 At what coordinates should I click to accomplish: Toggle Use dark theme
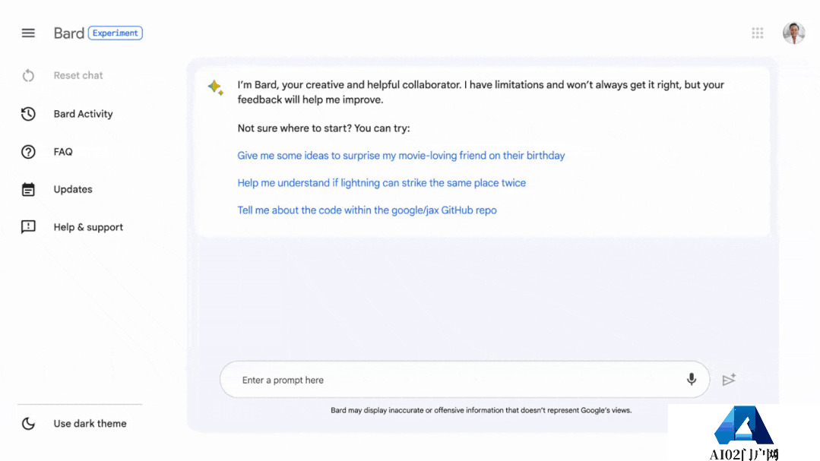(x=90, y=423)
